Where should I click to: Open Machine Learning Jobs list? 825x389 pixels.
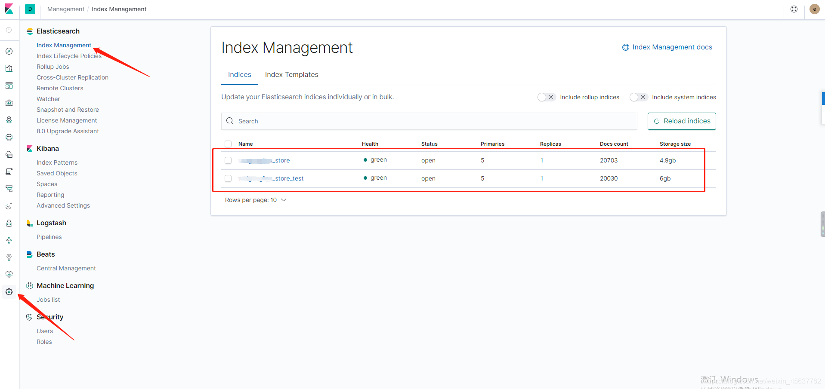pyautogui.click(x=48, y=300)
